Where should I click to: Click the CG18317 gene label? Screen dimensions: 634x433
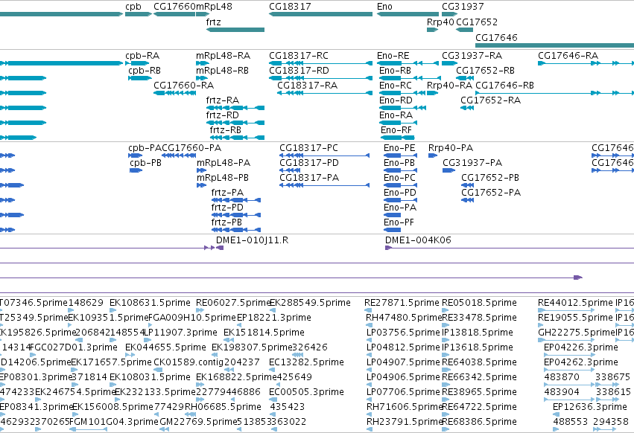(x=290, y=7)
